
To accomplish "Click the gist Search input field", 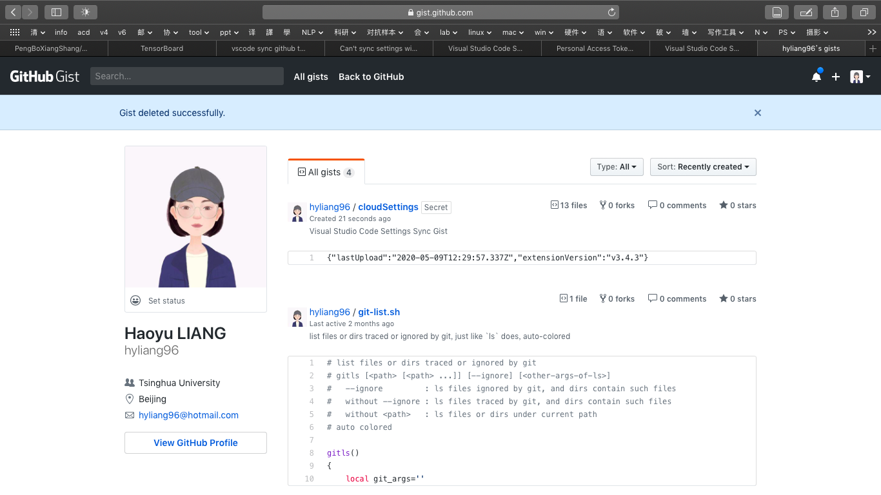I will (186, 76).
